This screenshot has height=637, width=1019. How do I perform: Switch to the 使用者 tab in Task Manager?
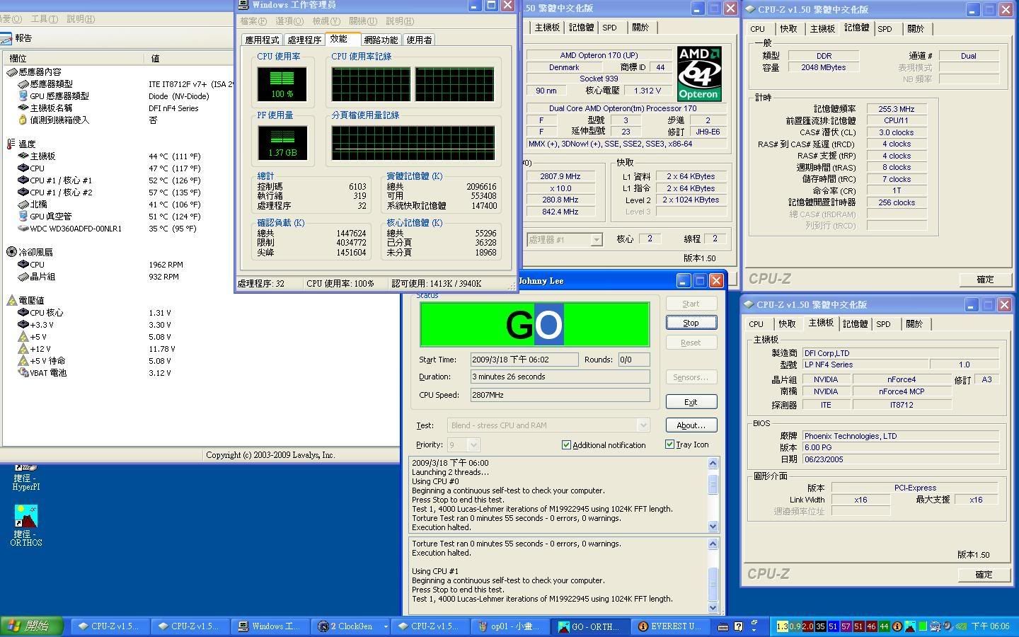coord(419,40)
